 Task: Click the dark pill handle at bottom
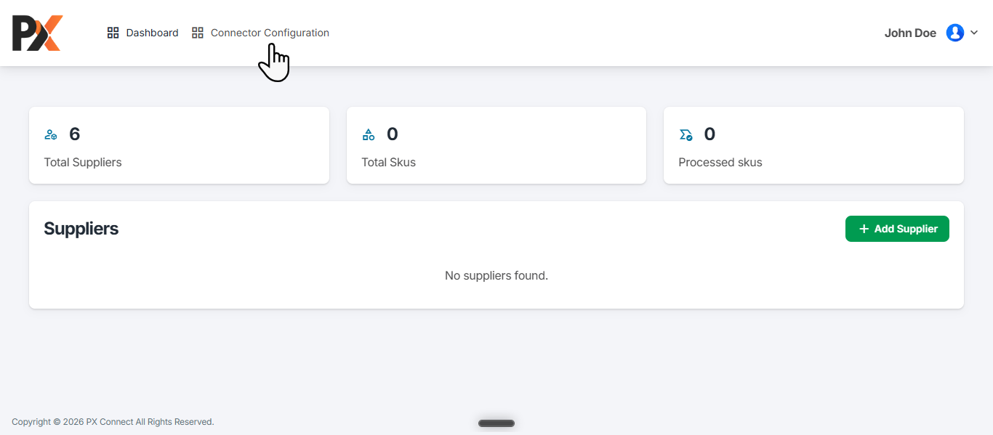[x=496, y=423]
